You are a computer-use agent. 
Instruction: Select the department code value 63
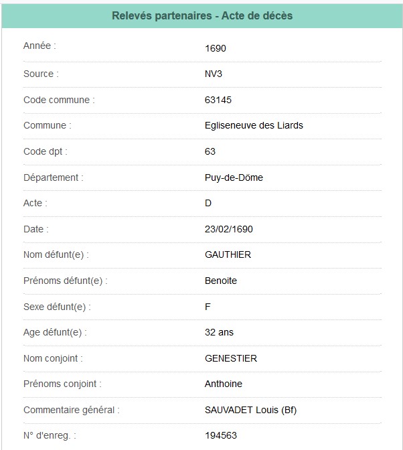[x=210, y=152]
